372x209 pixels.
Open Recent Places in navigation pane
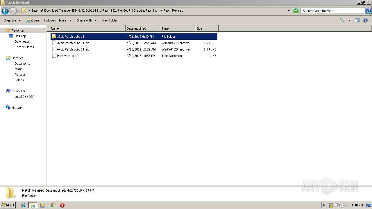point(24,47)
